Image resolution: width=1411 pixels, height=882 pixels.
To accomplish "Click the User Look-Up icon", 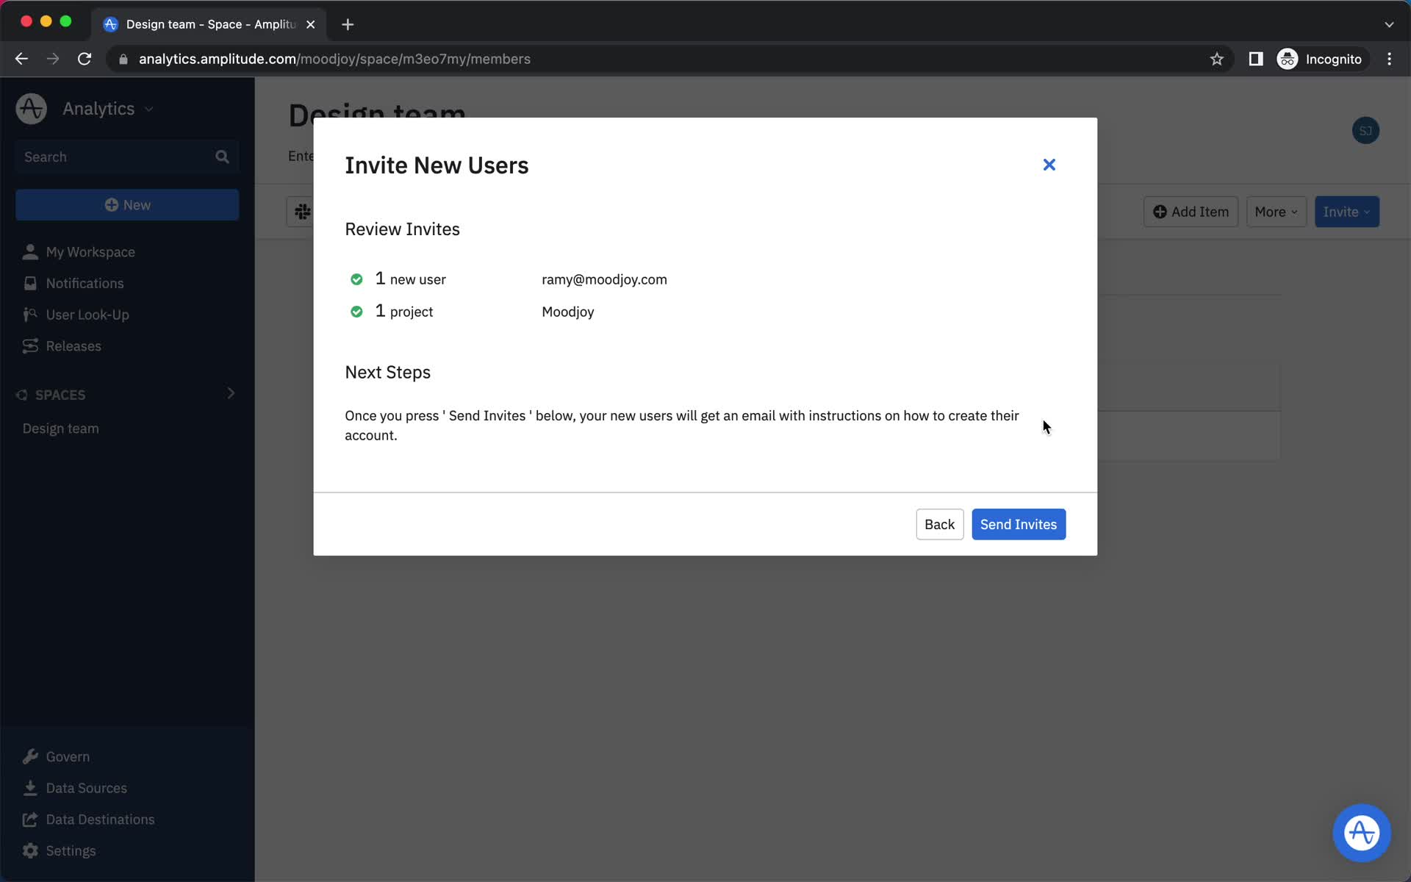I will click(29, 314).
